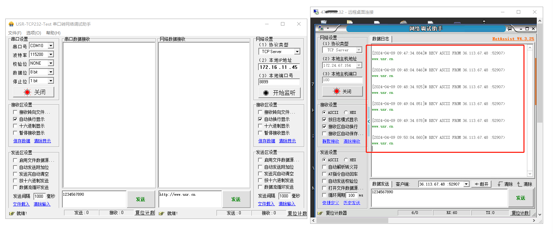Toggle 按日志模式显示 in NetAssist
This screenshot has height=234, width=559.
(324, 119)
